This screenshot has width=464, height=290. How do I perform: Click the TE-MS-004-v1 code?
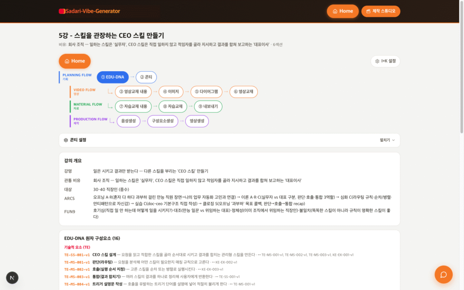[77, 285]
